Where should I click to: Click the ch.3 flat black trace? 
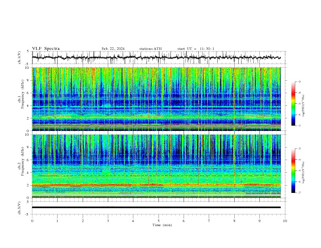click(x=156, y=207)
